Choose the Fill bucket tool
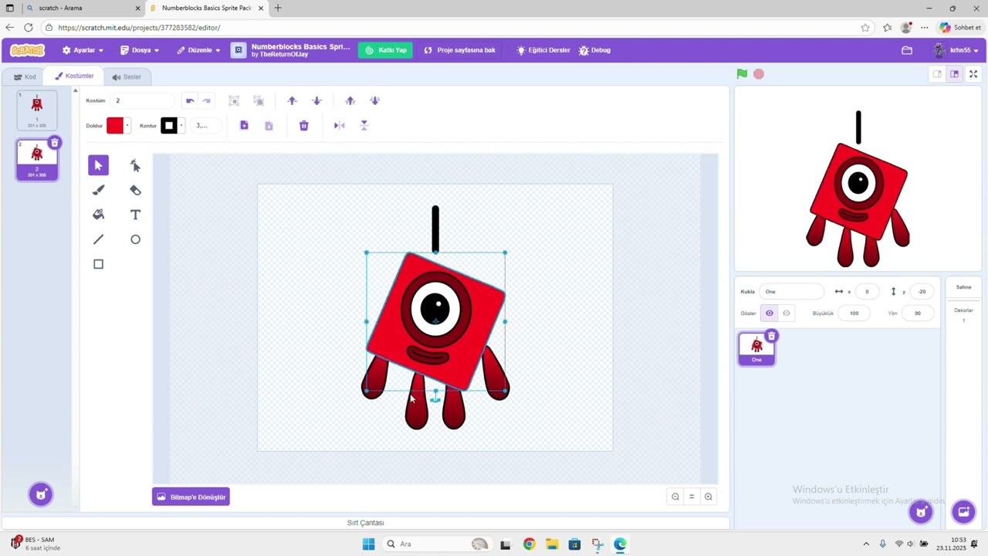Image resolution: width=988 pixels, height=556 pixels. pos(98,215)
